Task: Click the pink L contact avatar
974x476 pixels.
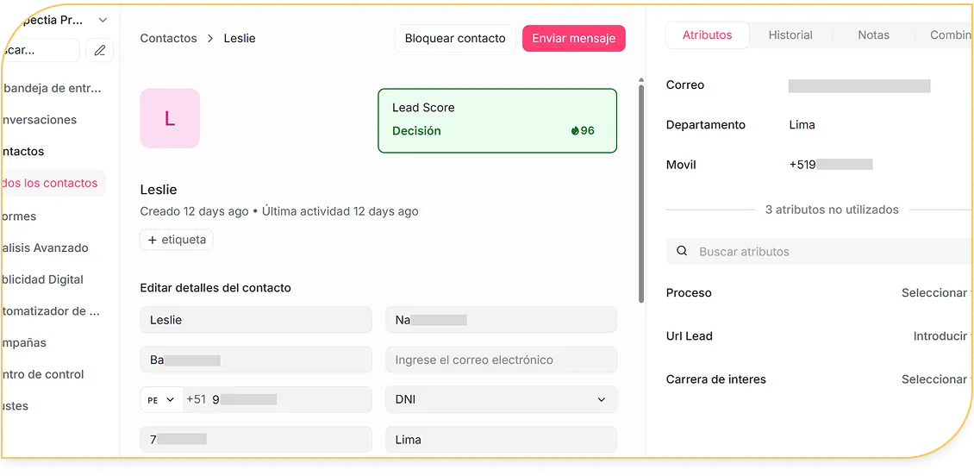Action: click(170, 118)
